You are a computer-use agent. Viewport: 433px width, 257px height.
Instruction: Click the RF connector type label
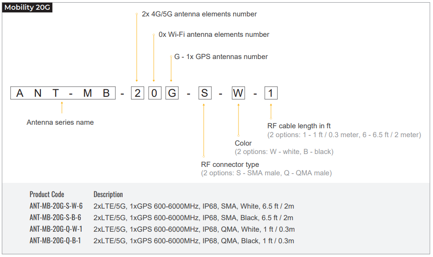coord(230,165)
